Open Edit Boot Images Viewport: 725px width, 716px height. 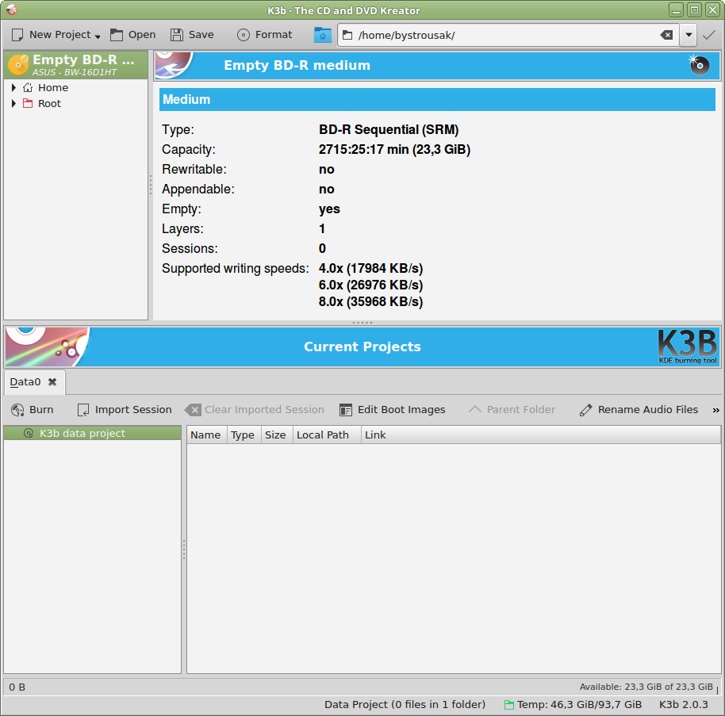[392, 409]
